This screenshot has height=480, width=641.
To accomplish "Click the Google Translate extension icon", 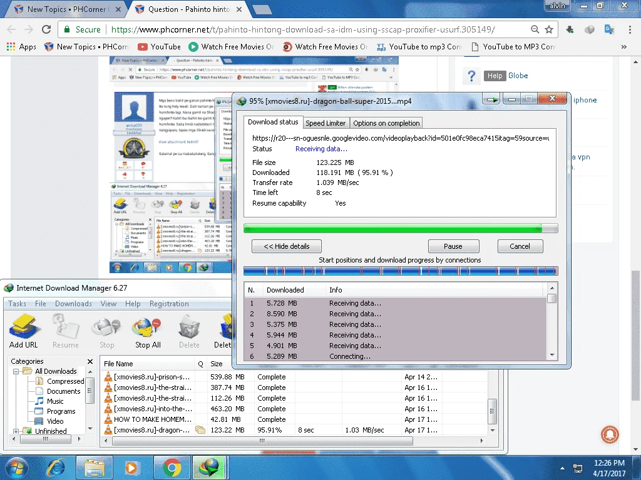I will pyautogui.click(x=609, y=29).
